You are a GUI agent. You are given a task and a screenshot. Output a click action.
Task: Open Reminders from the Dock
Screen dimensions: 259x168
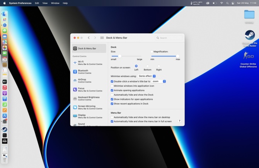coord(5,70)
